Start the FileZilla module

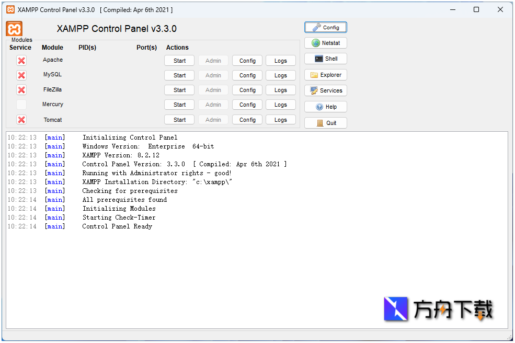click(x=179, y=90)
